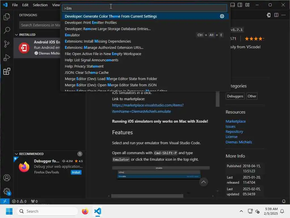The height and width of the screenshot is (218, 290).
Task: Open Customize Layout icon
Action: (x=247, y=5)
